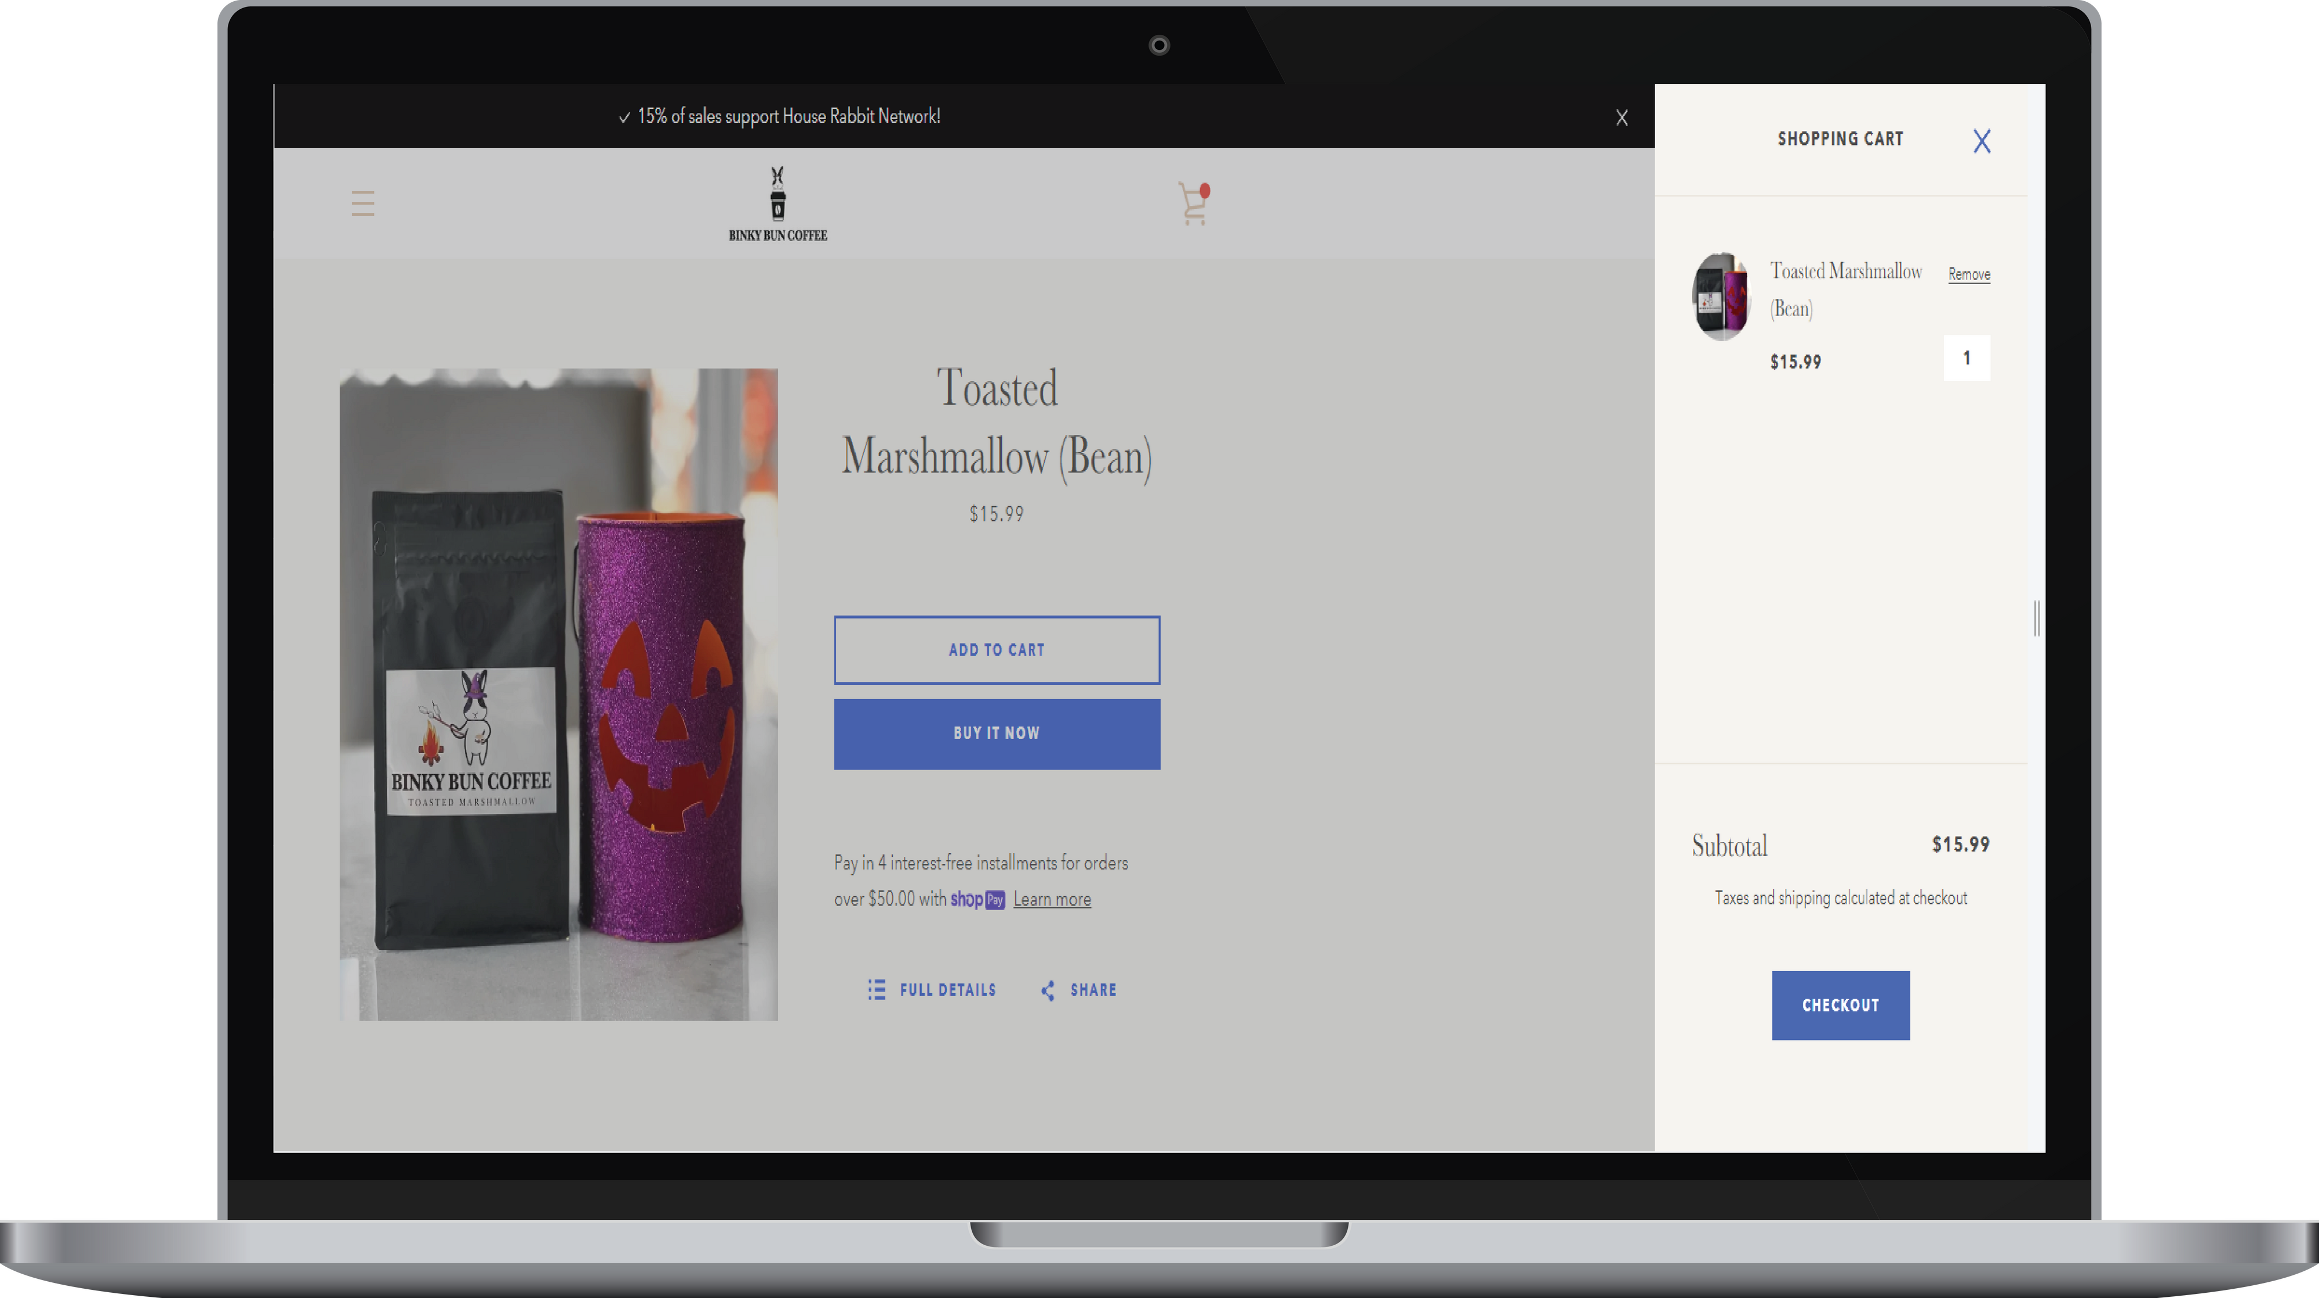Click the cart item thumbnail image

(1720, 296)
